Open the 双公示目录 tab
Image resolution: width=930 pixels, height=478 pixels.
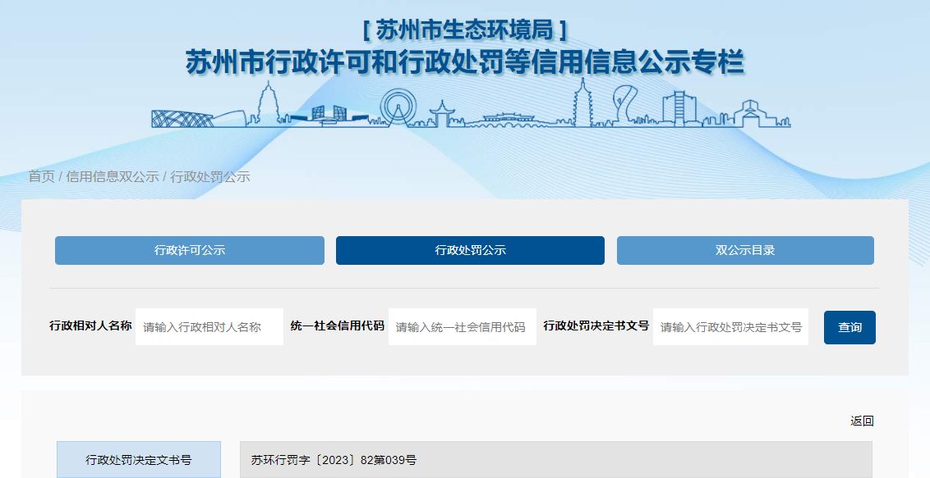(745, 251)
